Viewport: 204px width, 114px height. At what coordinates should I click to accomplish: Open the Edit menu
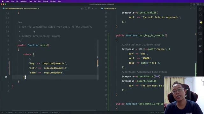coord(17,1)
